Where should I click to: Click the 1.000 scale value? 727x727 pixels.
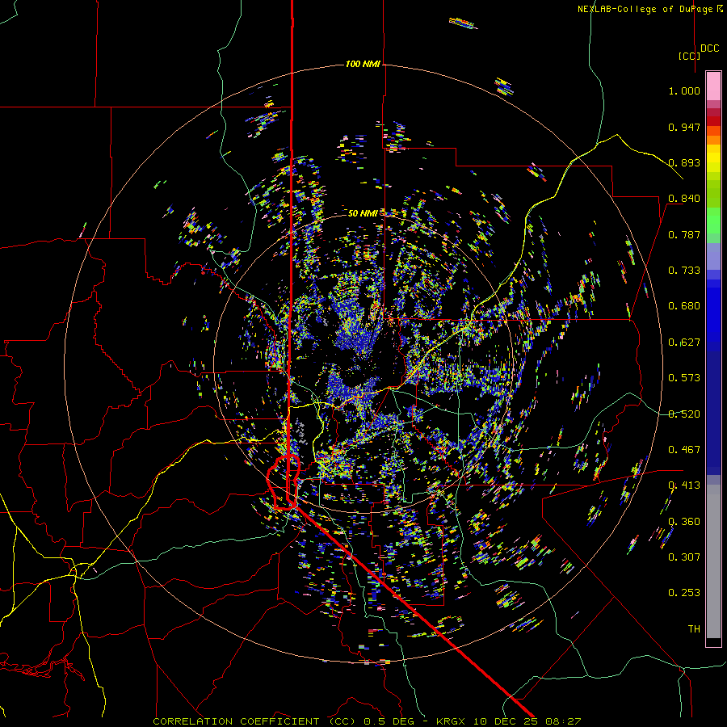pos(684,90)
